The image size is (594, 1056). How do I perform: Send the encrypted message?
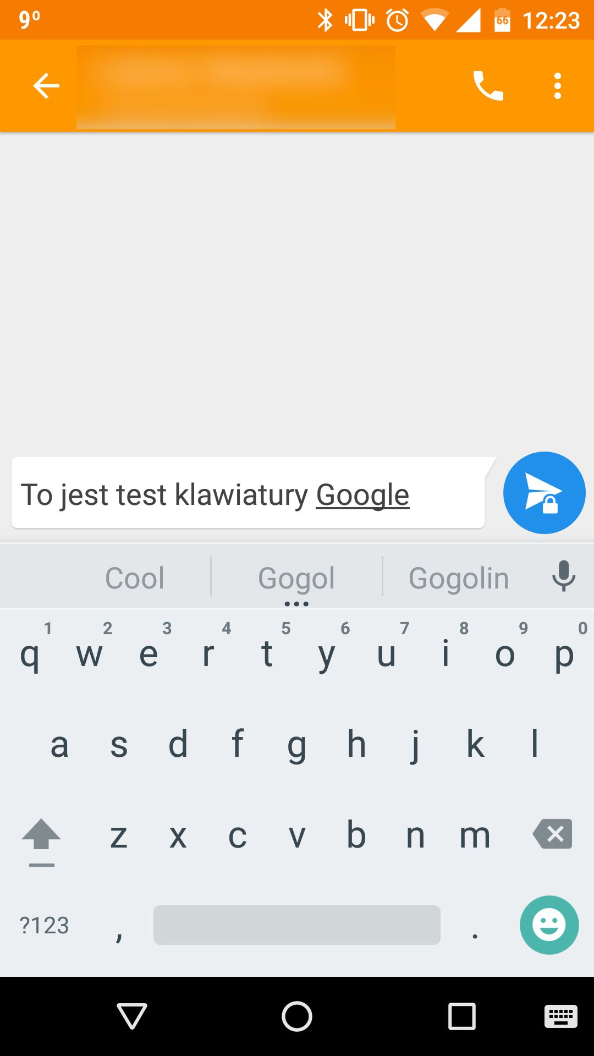[544, 493]
